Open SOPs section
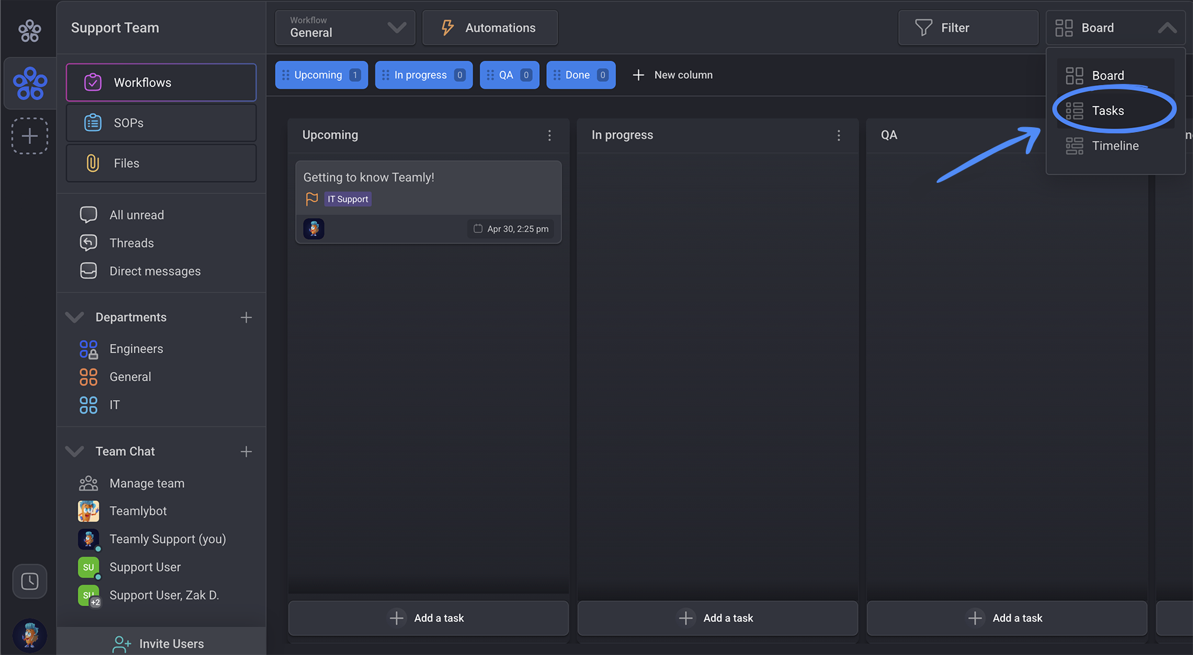 pos(161,123)
